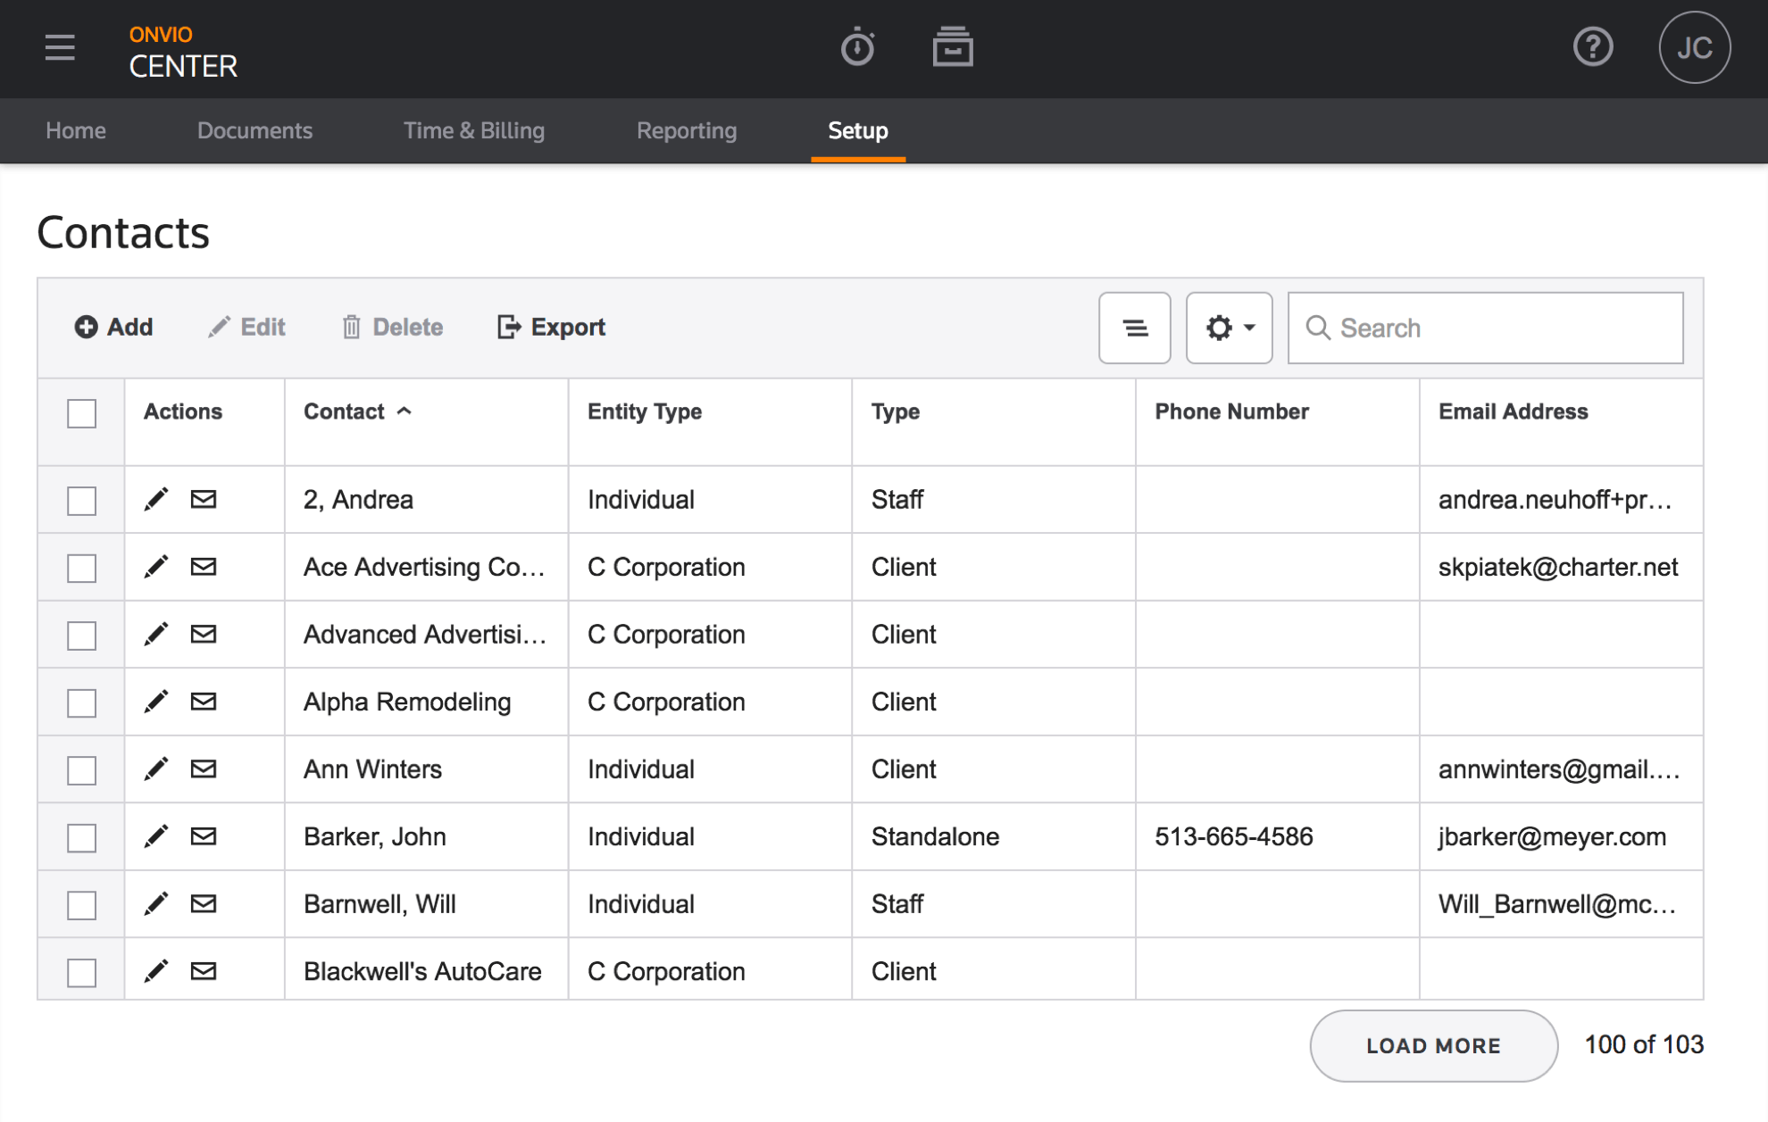Click the Entity Type column header
Image resolution: width=1768 pixels, height=1122 pixels.
point(645,411)
